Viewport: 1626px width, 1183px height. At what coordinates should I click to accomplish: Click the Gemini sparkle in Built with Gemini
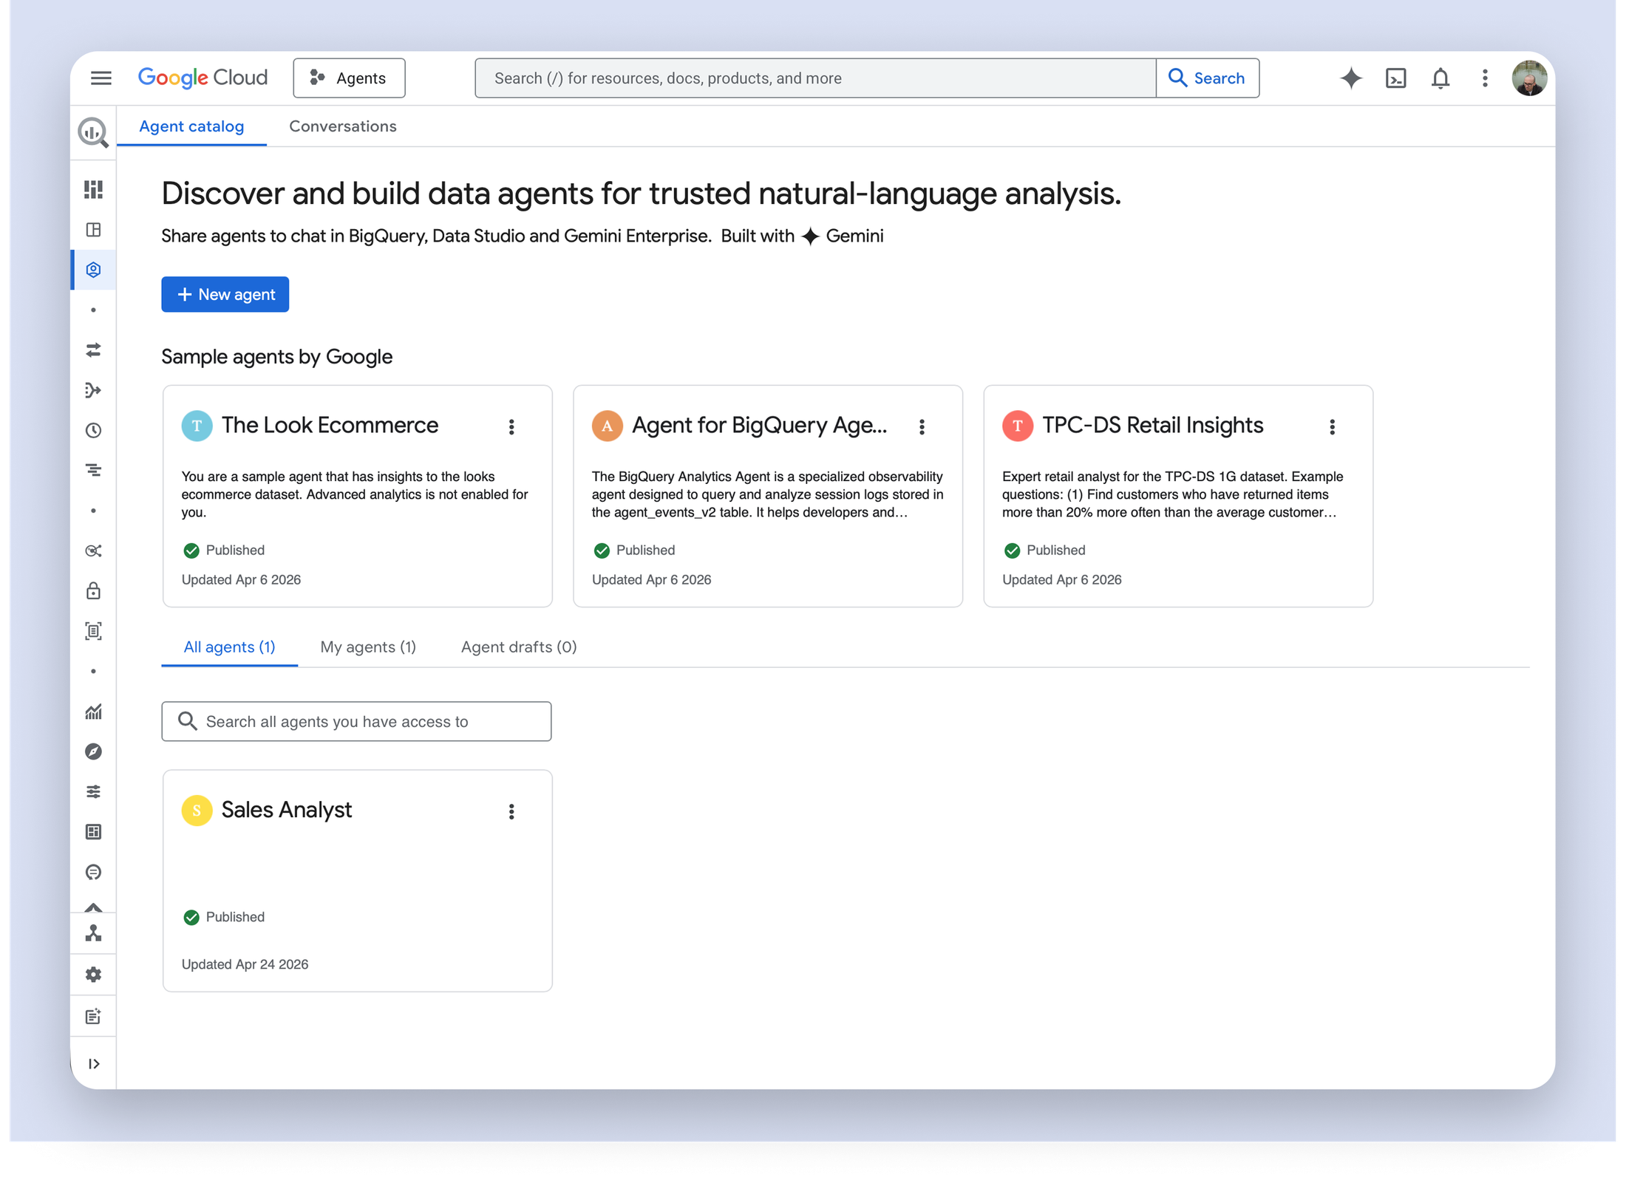click(x=810, y=236)
